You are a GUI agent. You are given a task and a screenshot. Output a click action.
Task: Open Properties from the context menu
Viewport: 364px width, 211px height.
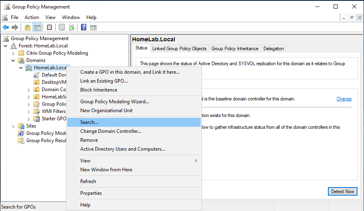tap(134, 193)
